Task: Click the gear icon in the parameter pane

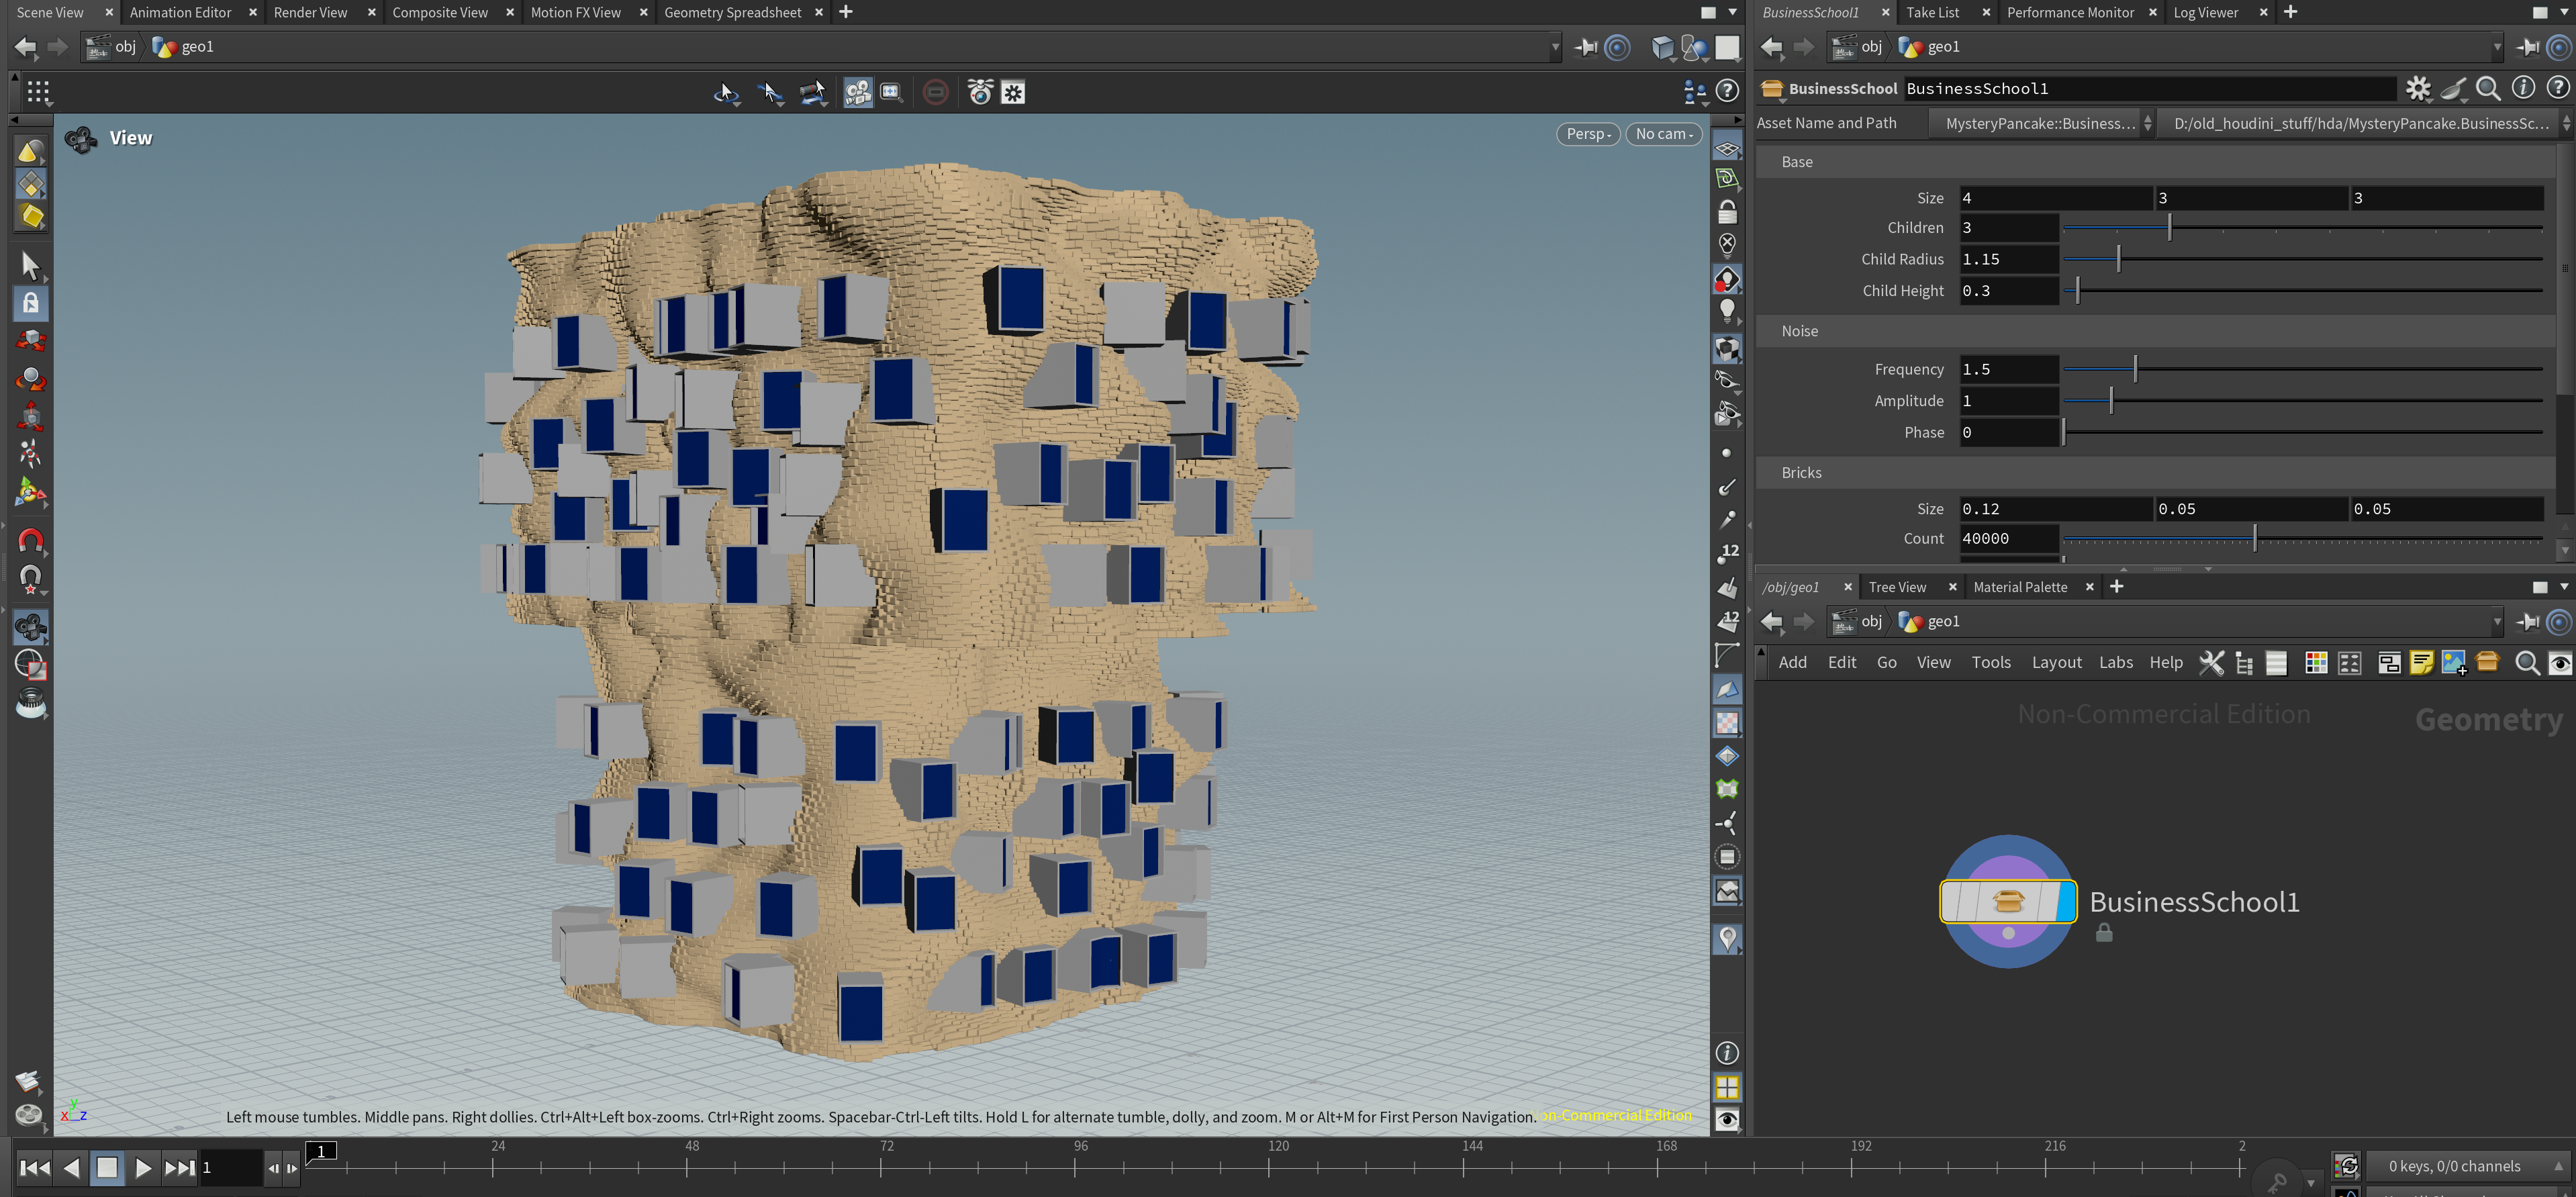Action: tap(2417, 88)
